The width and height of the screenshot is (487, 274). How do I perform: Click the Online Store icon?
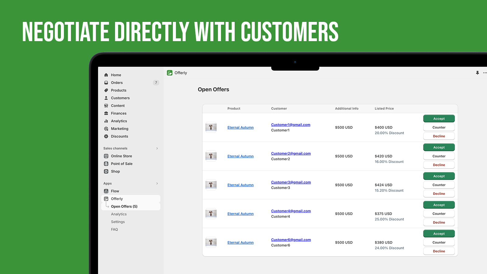click(x=106, y=156)
